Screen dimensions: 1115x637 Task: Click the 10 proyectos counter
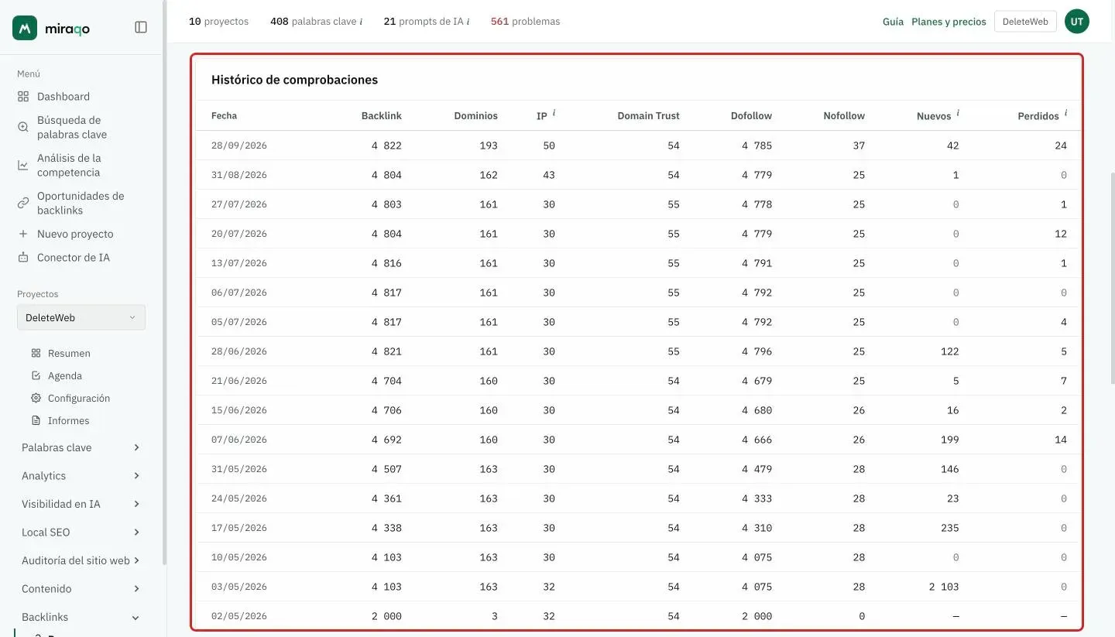(x=218, y=22)
